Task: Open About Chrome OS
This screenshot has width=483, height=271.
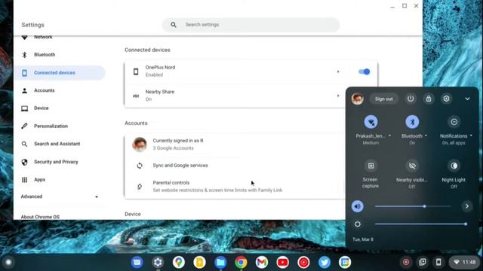Action: pyautogui.click(x=40, y=217)
